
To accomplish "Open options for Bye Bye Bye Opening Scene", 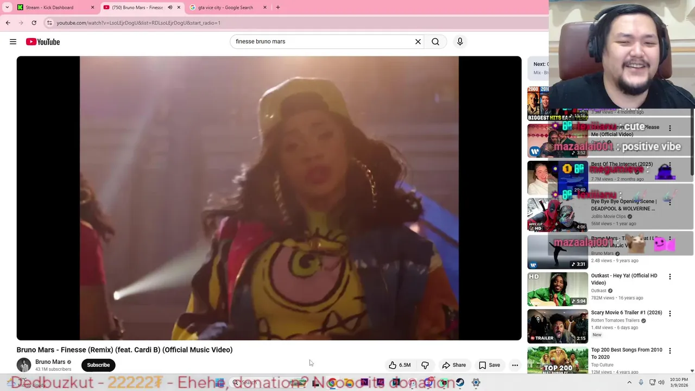I will [670, 202].
